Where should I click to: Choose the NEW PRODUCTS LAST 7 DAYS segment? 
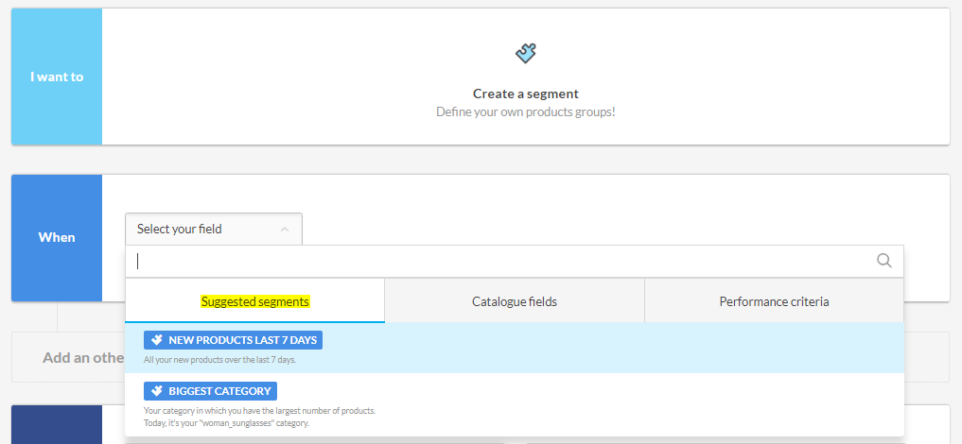pyautogui.click(x=242, y=340)
